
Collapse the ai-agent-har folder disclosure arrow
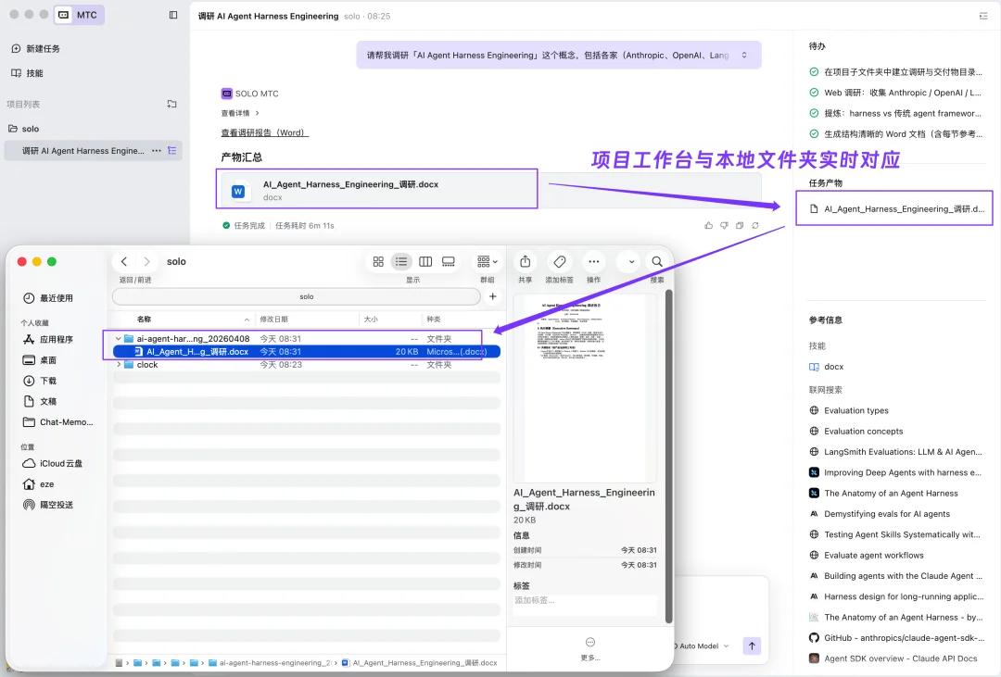(x=118, y=339)
